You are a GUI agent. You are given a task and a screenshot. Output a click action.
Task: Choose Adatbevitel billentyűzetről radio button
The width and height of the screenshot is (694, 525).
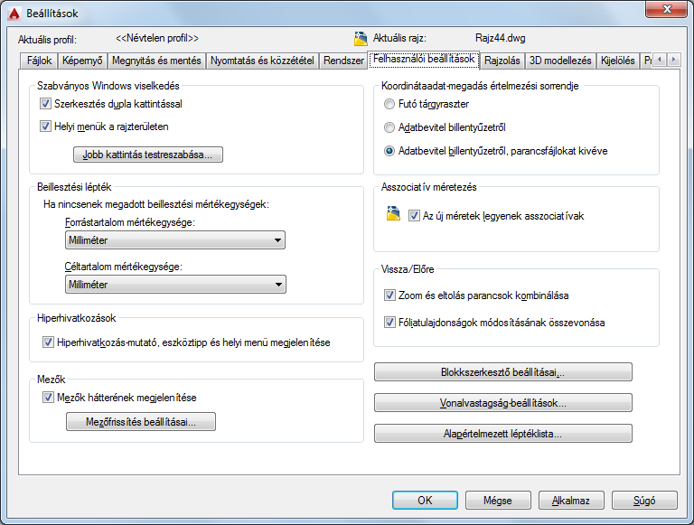(389, 127)
